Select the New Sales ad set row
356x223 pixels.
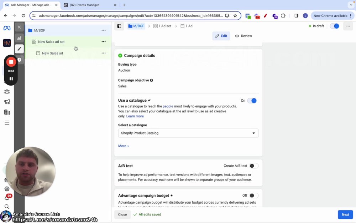pyautogui.click(x=68, y=42)
